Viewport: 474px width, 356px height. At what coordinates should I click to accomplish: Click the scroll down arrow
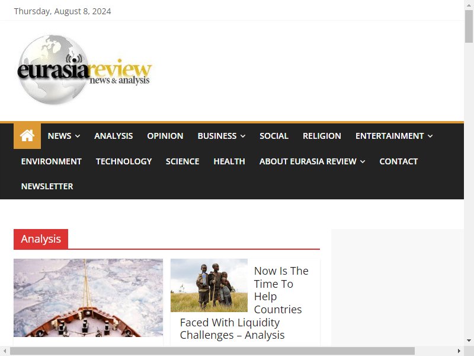pyautogui.click(x=469, y=341)
